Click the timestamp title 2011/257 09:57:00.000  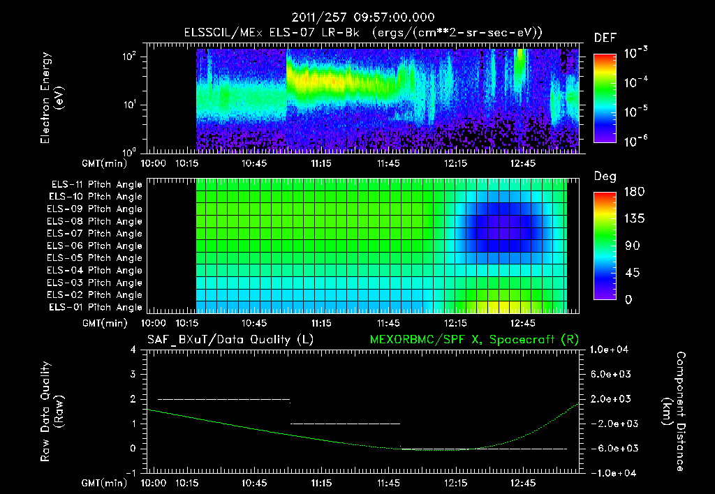(x=363, y=17)
